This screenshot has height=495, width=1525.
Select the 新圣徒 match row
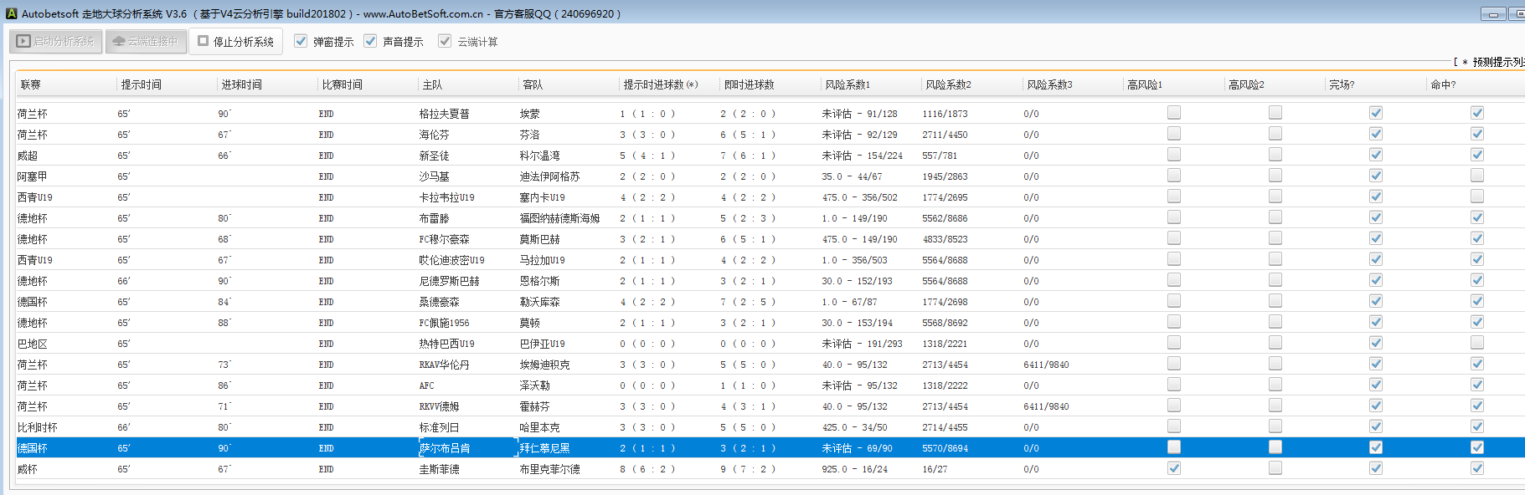pyautogui.click(x=434, y=156)
